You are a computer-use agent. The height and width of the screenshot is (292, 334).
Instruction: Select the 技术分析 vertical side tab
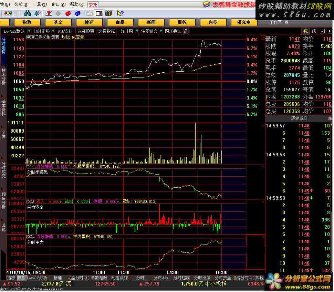tap(3, 77)
